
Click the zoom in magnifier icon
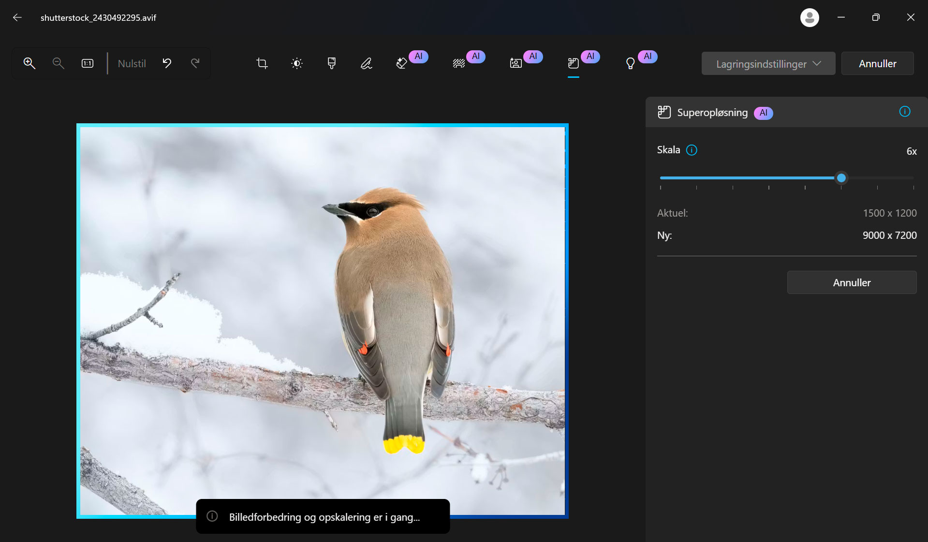click(x=29, y=63)
